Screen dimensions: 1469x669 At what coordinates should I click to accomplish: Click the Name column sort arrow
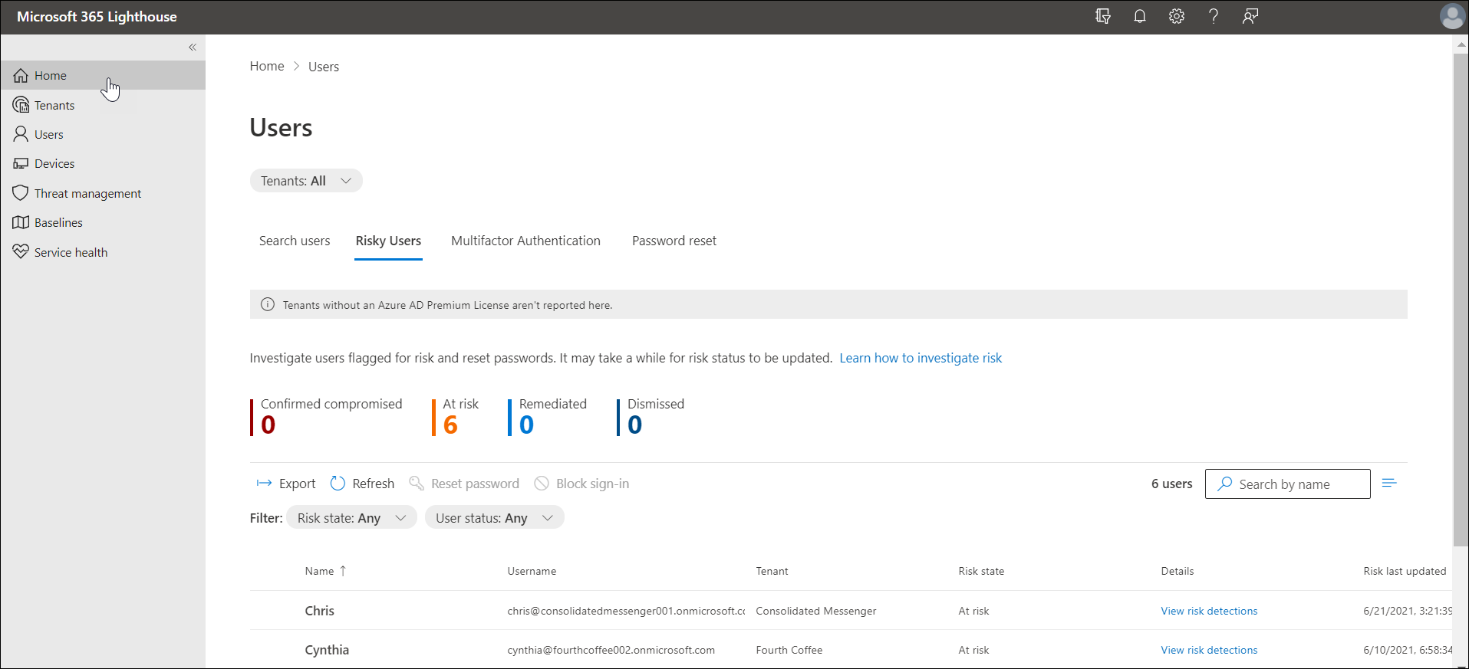[x=343, y=571]
